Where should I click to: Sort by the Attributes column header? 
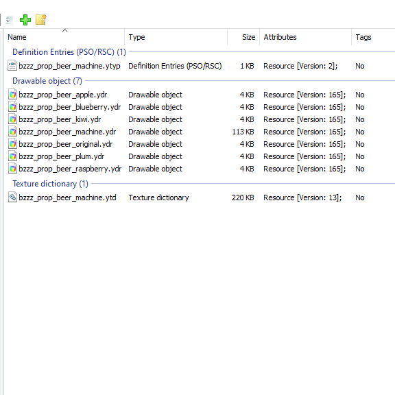click(x=305, y=37)
